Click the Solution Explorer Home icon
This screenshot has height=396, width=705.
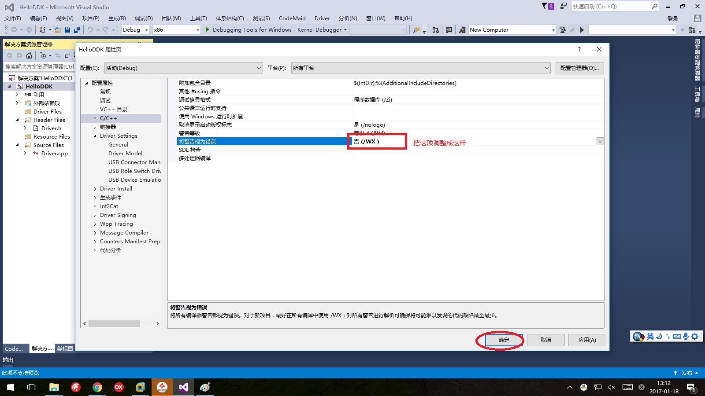pos(29,55)
